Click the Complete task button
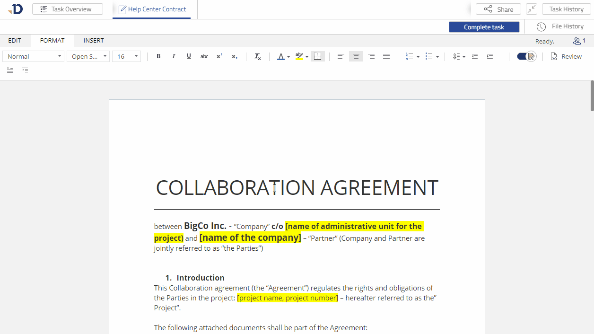The height and width of the screenshot is (334, 594). (x=484, y=27)
